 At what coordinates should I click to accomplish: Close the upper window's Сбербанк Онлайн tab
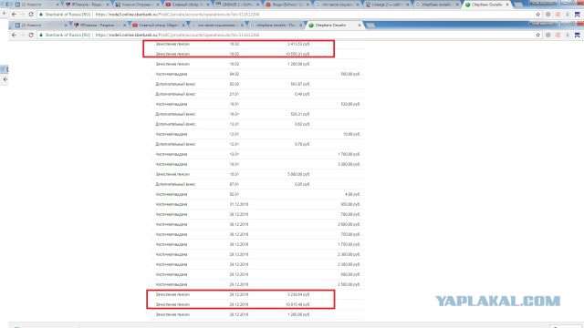point(507,5)
